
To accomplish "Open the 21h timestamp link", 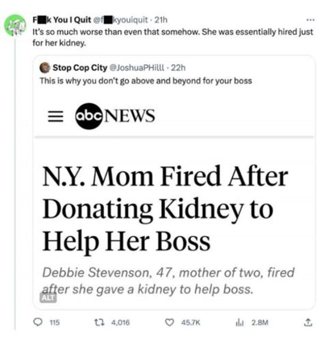I will (161, 20).
